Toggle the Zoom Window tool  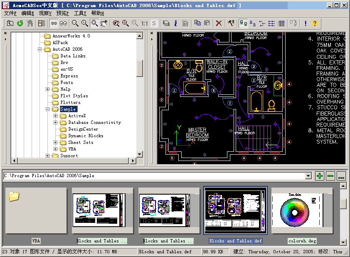click(x=94, y=23)
